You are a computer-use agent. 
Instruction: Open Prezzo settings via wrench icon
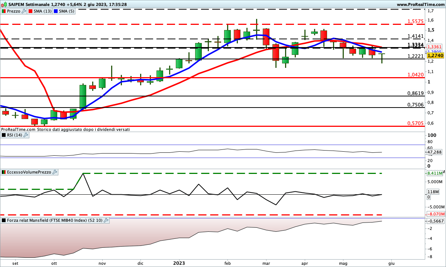coord(24,11)
